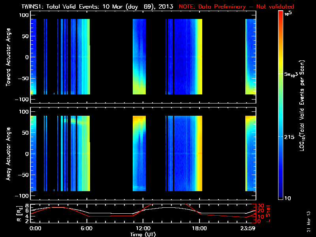Select the "Toward Actuator Angle" axis label
316x237 pixels.
pyautogui.click(x=8, y=57)
